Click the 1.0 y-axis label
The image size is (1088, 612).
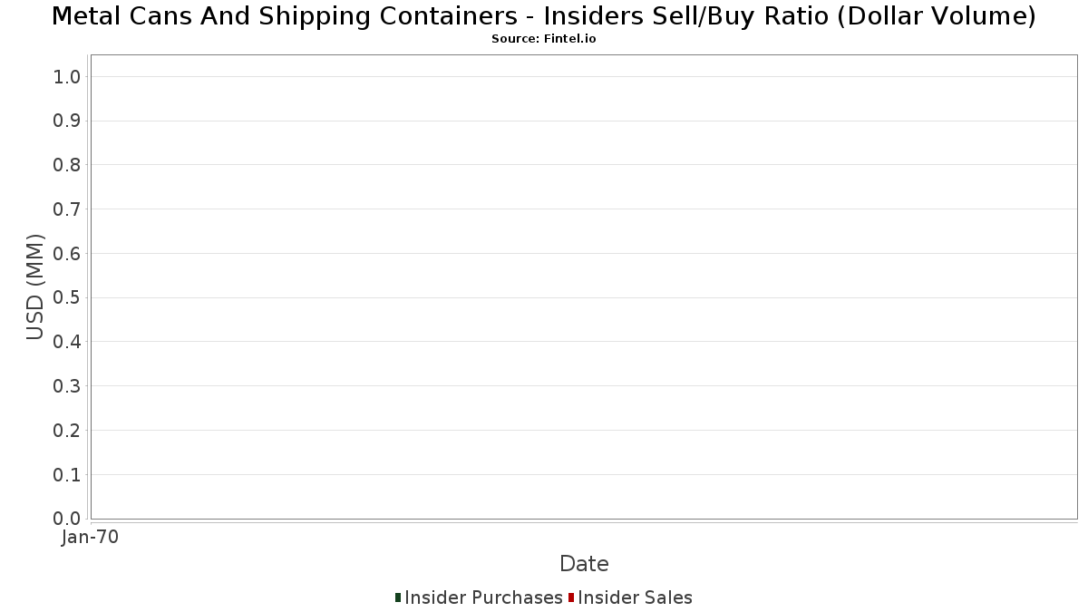(68, 77)
